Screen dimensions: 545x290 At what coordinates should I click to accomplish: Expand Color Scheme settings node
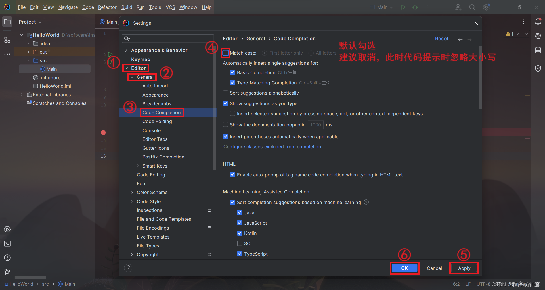click(x=132, y=192)
